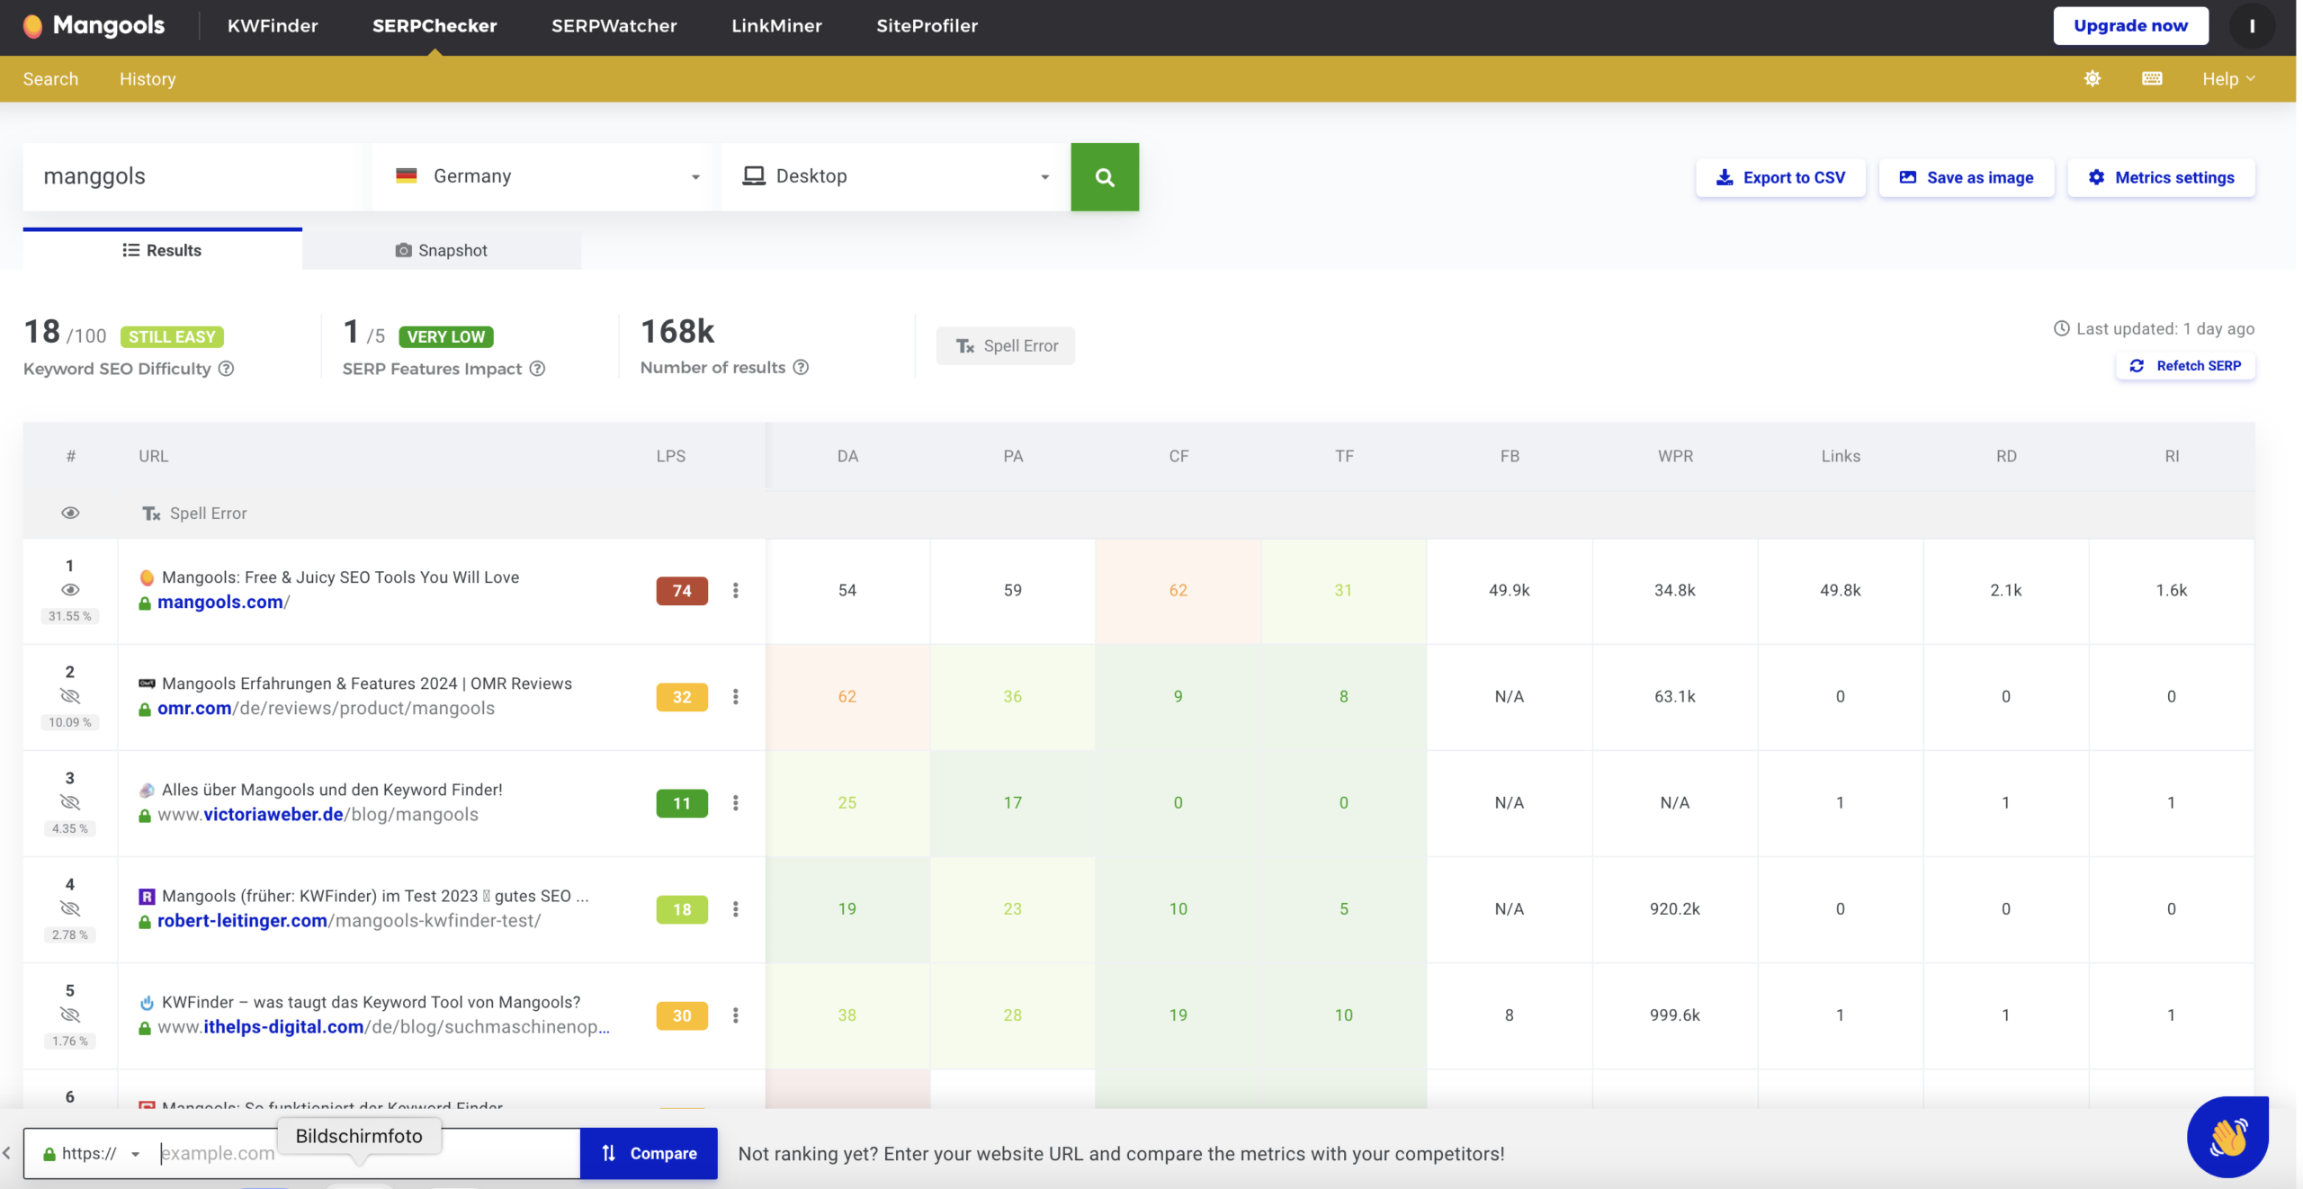Toggle crossed eye icon for result 5
This screenshot has height=1189, width=2303.
pos(70,1015)
